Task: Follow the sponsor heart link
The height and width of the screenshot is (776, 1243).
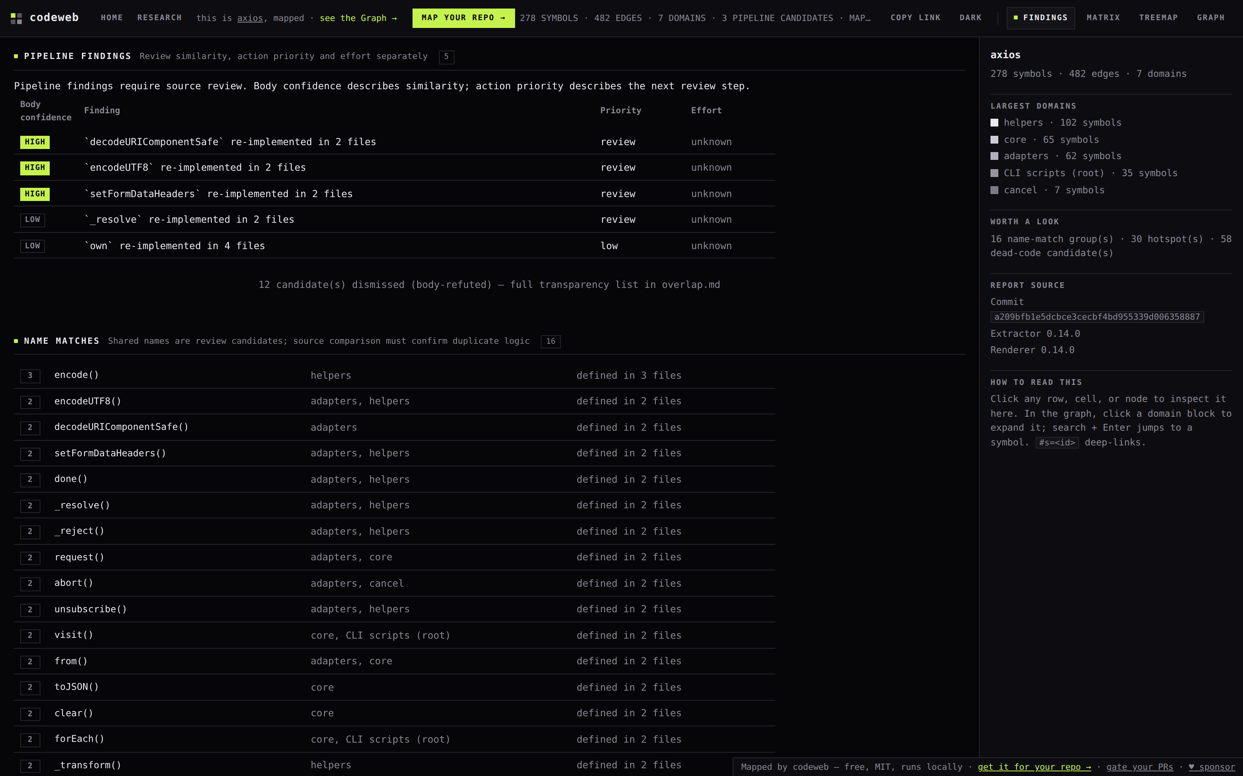Action: (1212, 767)
